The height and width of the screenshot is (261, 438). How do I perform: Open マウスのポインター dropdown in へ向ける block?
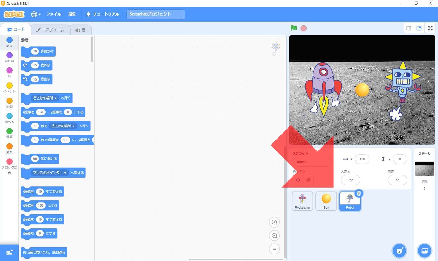point(49,173)
